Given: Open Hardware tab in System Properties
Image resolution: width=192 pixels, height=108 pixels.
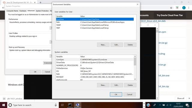Looking at the screenshot, I should 23,11.
